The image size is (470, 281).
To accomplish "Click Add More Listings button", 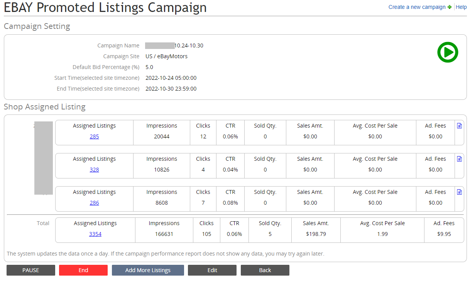I will [x=148, y=270].
